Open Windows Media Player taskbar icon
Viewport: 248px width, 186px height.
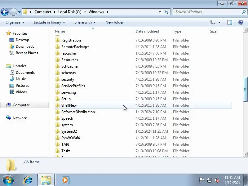(x=65, y=180)
